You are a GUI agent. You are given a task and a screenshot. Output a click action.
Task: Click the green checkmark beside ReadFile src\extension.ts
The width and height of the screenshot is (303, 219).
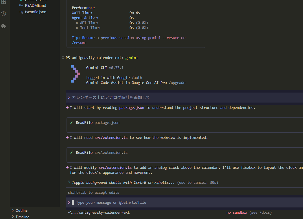click(x=71, y=152)
